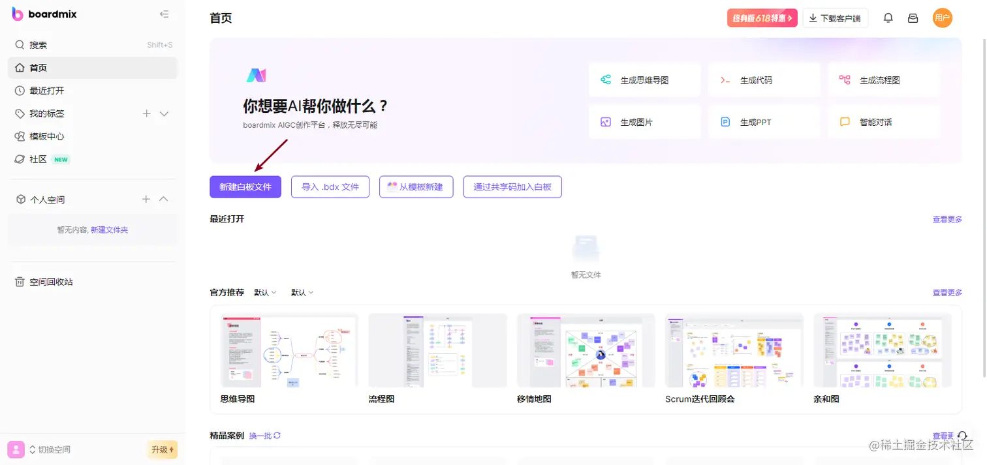Click 导入 .bdx 文件 button
This screenshot has width=987, height=465.
[x=330, y=187]
